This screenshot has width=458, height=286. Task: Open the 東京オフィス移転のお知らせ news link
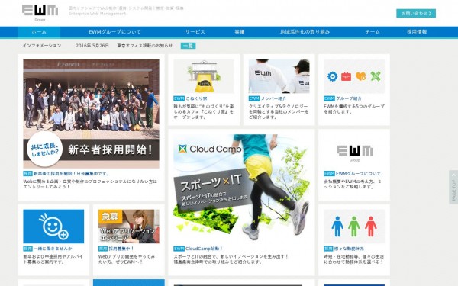tap(144, 46)
